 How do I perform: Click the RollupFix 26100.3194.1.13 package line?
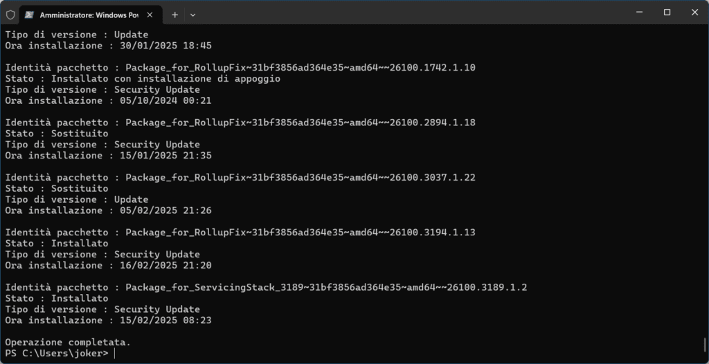(240, 233)
